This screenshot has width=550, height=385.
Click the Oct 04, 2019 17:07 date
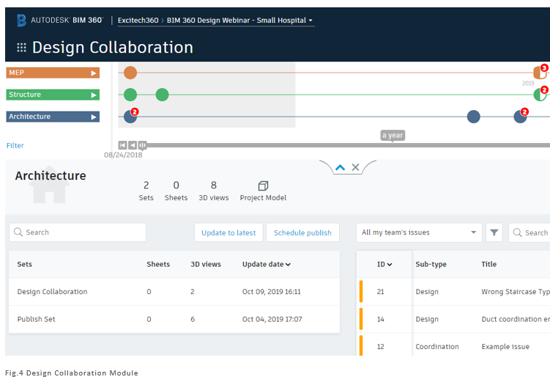pos(272,319)
